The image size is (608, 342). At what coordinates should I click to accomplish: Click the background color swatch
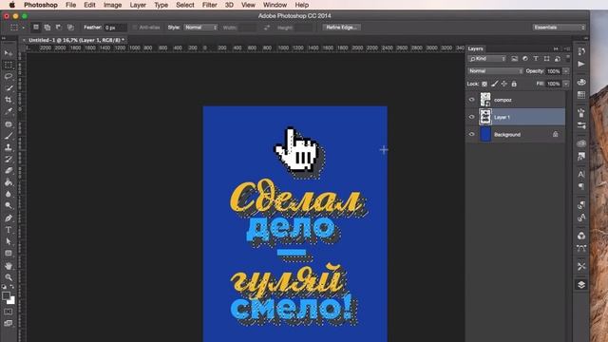11,301
